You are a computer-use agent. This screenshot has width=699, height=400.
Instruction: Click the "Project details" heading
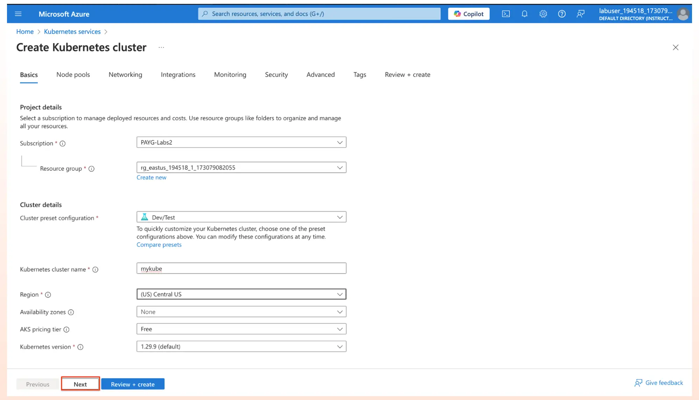(41, 107)
